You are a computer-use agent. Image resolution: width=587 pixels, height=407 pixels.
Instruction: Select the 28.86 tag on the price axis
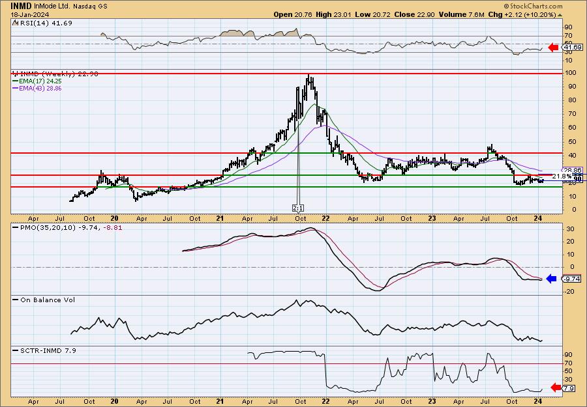[573, 170]
